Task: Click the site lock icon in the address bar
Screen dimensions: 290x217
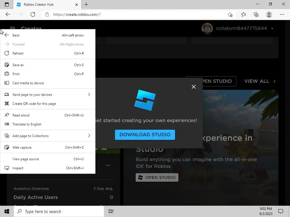Action: point(47,14)
